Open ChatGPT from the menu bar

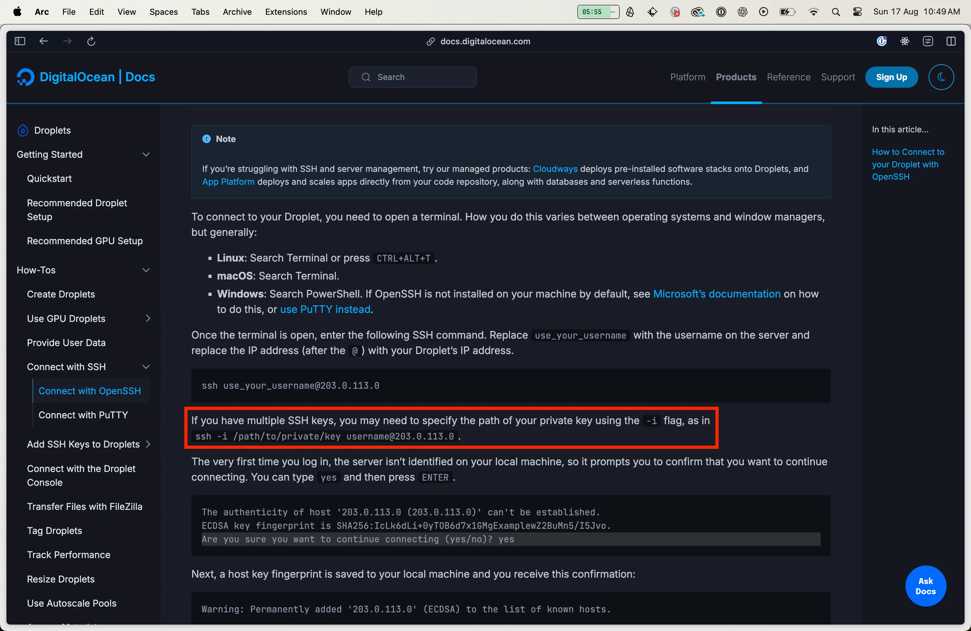pos(742,12)
